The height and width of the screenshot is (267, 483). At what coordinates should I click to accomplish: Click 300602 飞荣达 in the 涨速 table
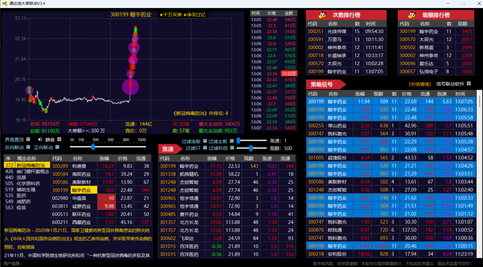point(227,238)
